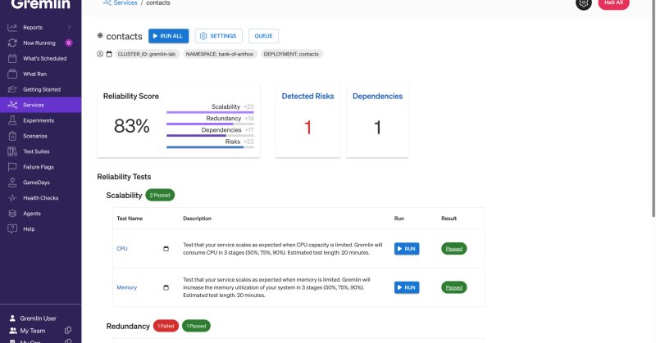The image size is (656, 343).
Task: Go to the Health Checks menu item
Action: click(x=40, y=198)
